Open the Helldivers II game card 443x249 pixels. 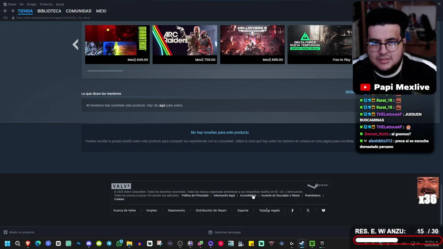pos(252,44)
